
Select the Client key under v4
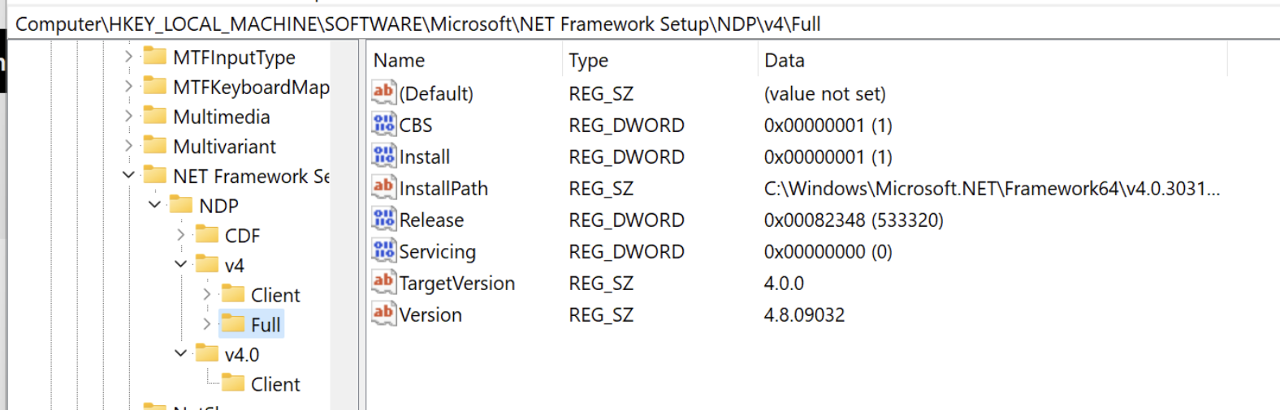(x=275, y=295)
